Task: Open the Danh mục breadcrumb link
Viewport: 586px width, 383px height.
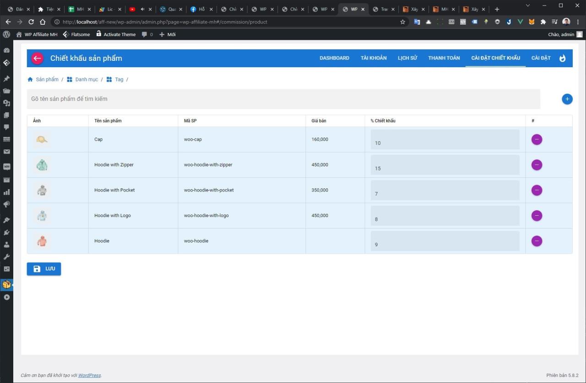Action: tap(86, 80)
